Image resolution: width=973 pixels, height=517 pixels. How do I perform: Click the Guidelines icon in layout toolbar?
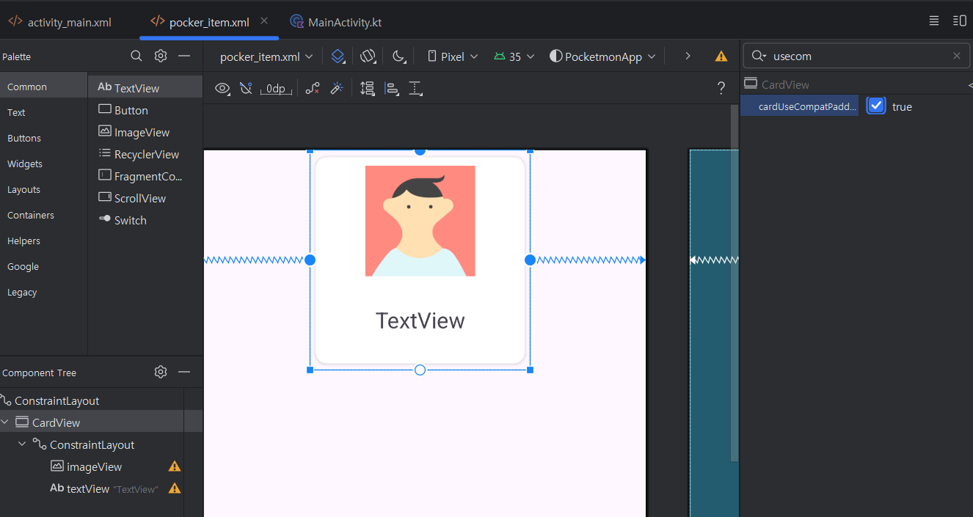click(x=415, y=89)
